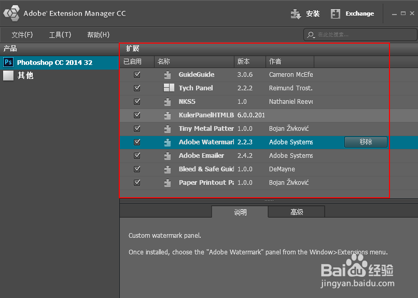
Task: Click author DeMayne cell
Action: tap(282, 169)
